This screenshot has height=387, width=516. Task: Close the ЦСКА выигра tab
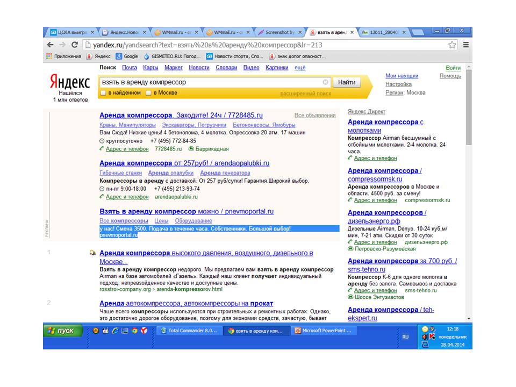click(x=92, y=32)
